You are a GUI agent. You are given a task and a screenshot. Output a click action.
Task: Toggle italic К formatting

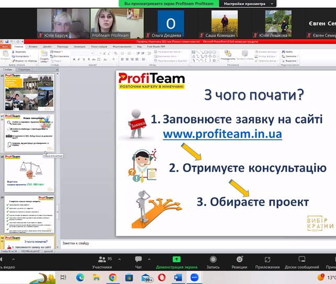(79, 59)
